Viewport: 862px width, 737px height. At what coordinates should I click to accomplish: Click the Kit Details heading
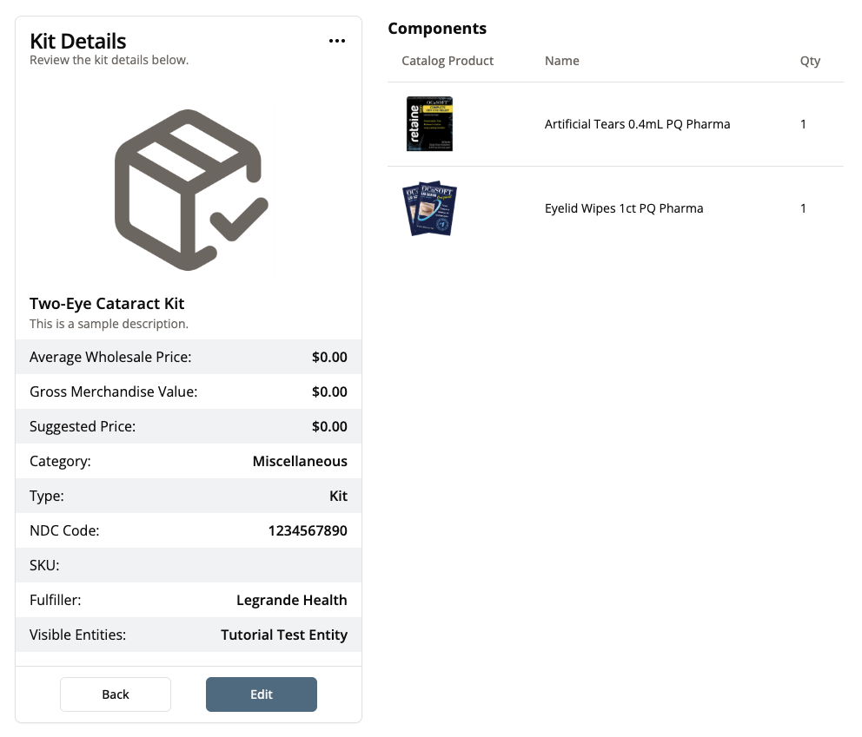78,41
